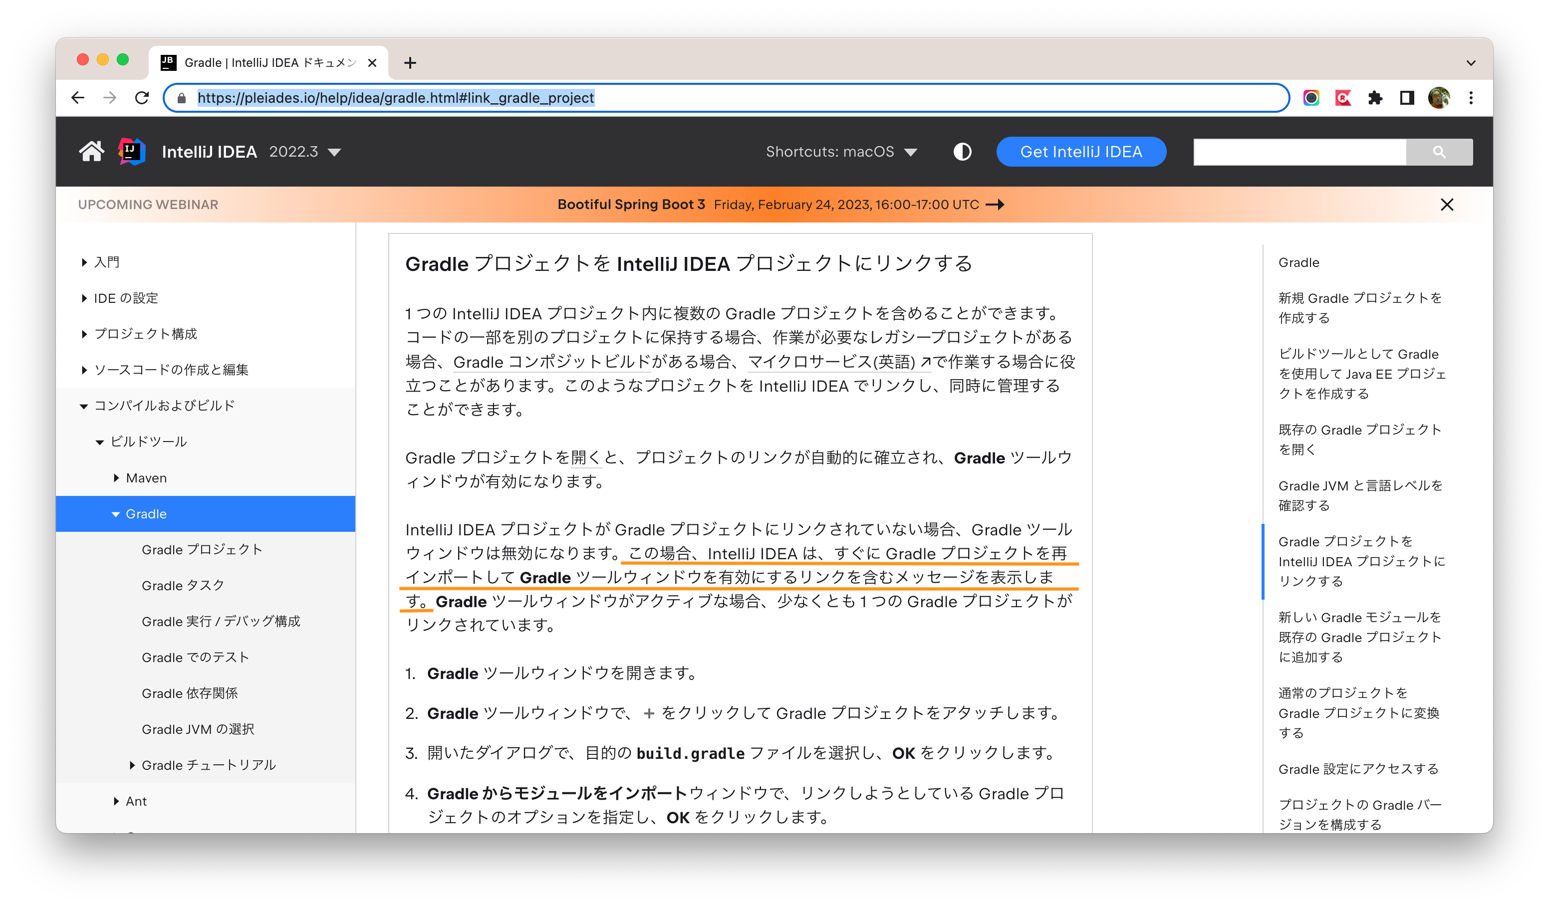Open the Chrome profile avatar
The height and width of the screenshot is (907, 1549).
pos(1439,98)
